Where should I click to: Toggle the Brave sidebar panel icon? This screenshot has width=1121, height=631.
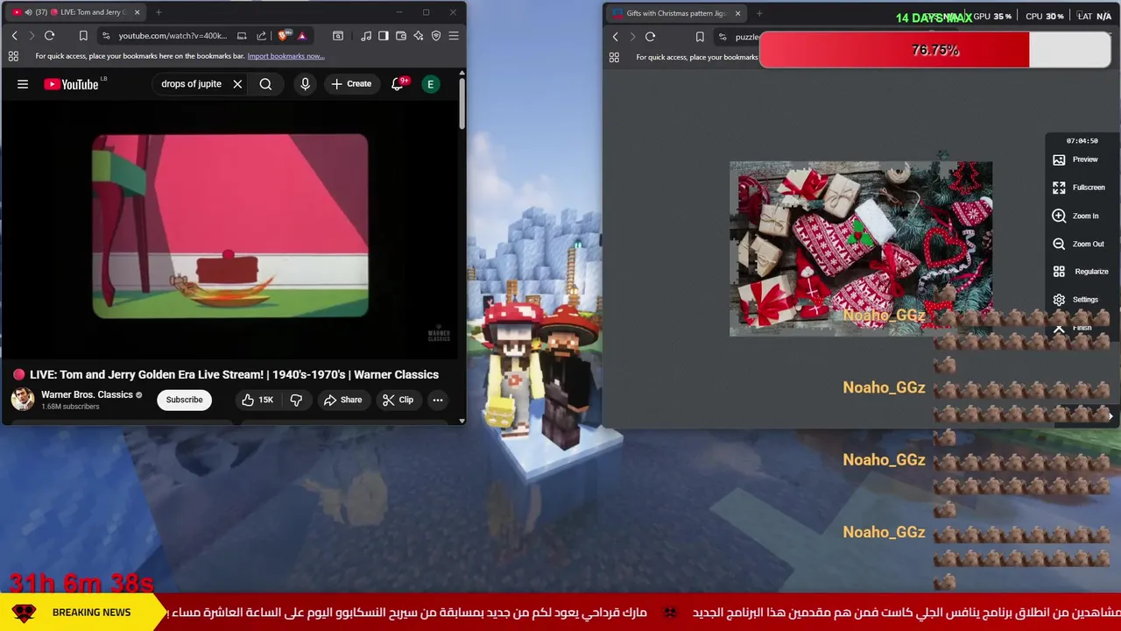(x=384, y=36)
